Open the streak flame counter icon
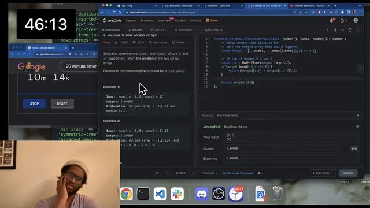Screen dimensions: 370x208 [342, 21]
